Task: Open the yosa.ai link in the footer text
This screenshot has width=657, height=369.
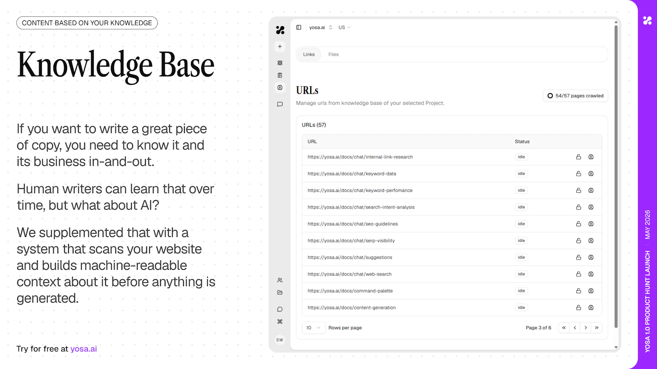Action: 83,349
